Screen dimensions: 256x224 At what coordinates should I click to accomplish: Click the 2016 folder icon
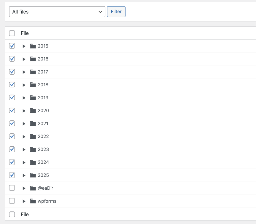tap(33, 59)
